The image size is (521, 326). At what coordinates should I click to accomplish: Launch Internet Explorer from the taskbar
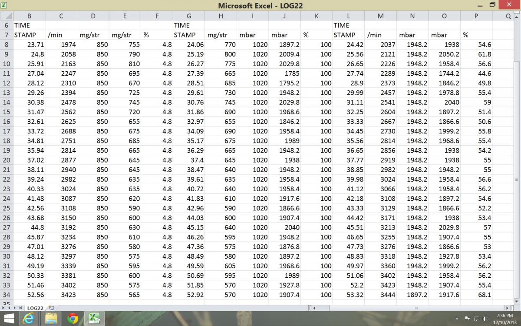click(30, 319)
